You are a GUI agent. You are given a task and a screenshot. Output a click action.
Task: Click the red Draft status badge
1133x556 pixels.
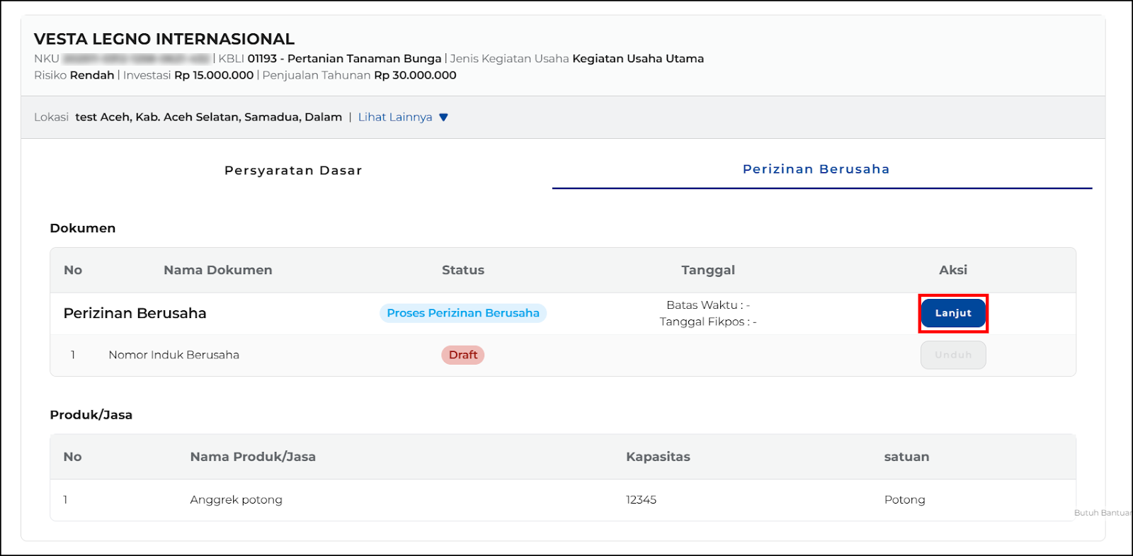point(462,355)
